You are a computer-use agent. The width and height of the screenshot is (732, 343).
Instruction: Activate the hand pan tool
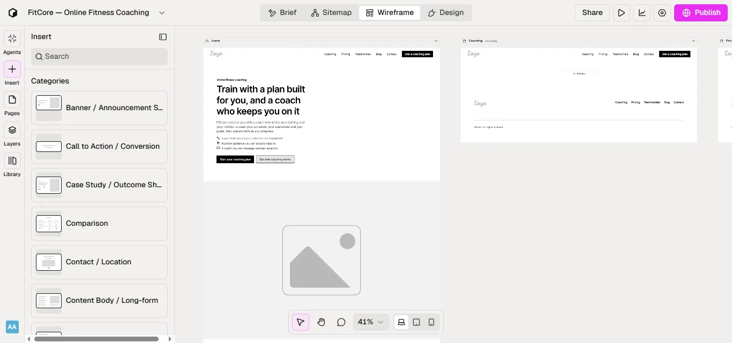point(321,322)
